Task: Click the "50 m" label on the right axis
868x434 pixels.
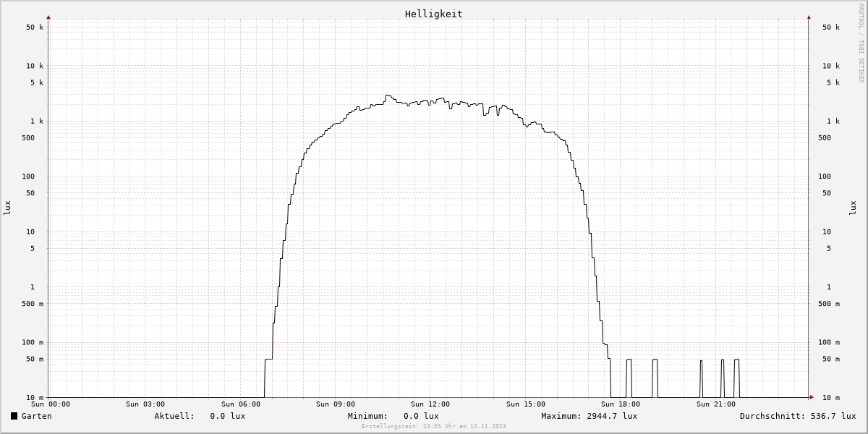Action: [x=831, y=359]
